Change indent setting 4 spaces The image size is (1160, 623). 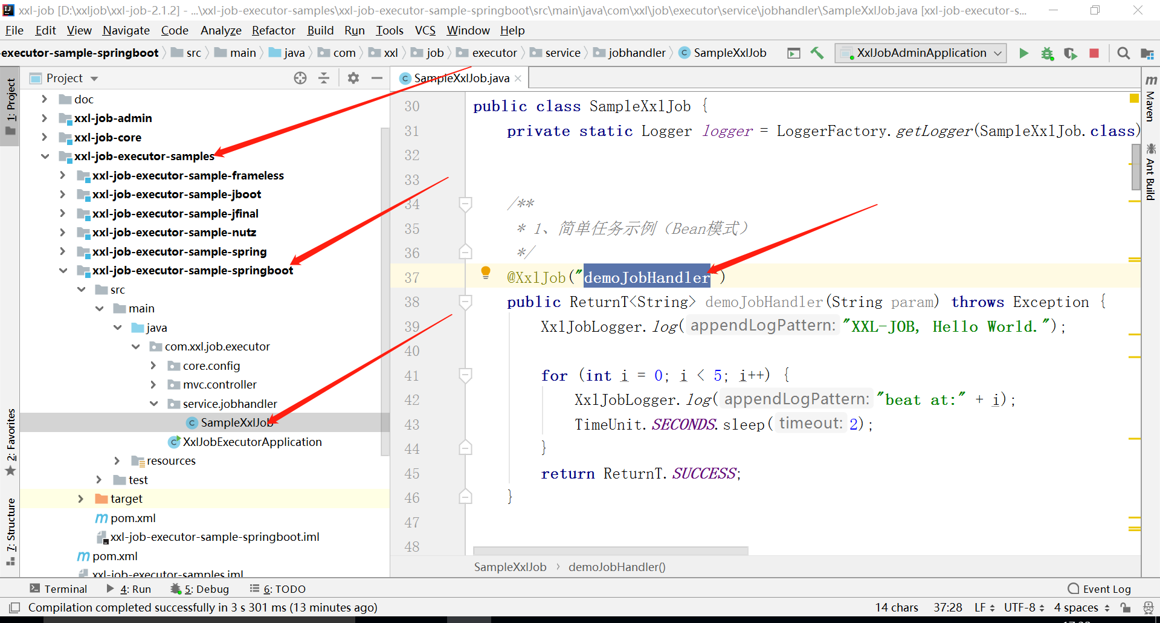[1081, 607]
